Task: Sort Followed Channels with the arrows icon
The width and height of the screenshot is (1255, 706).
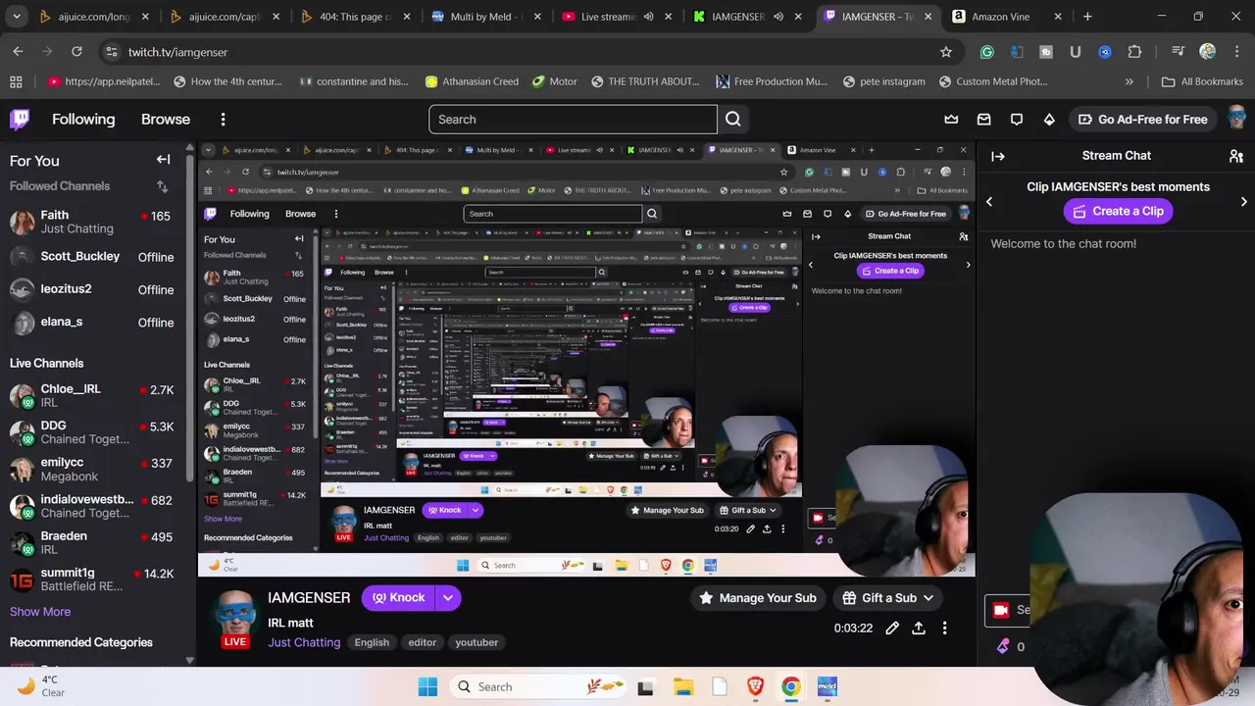Action: pos(162,186)
